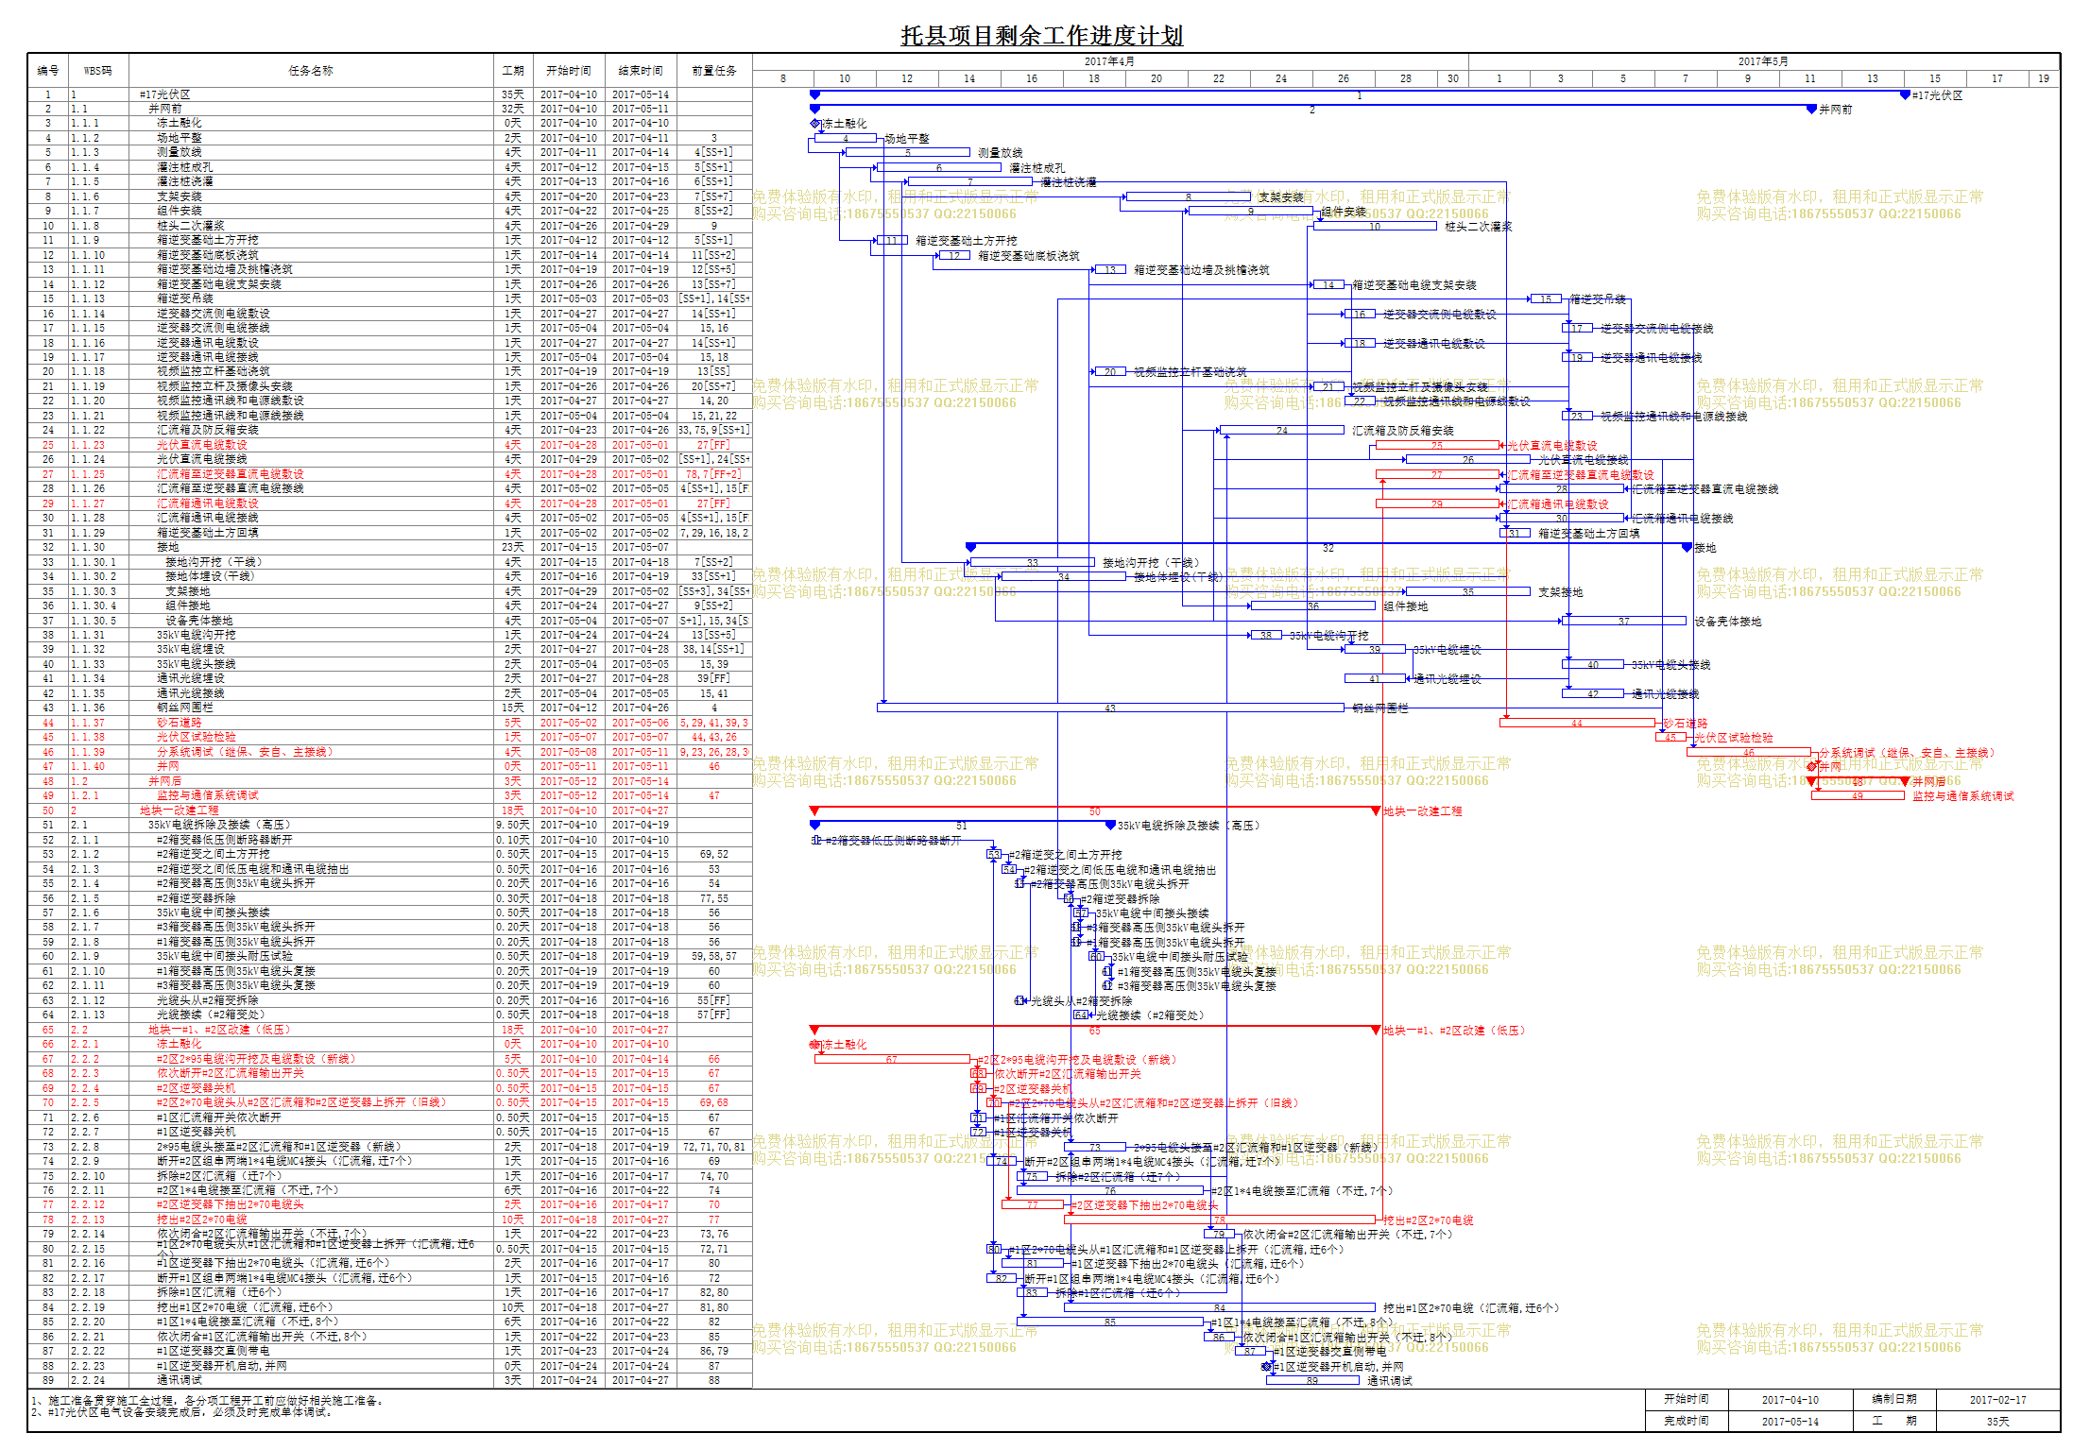Select Gantt bar 84 挖出#1区2*70电缆
The image size is (2073, 1450).
click(1220, 1307)
